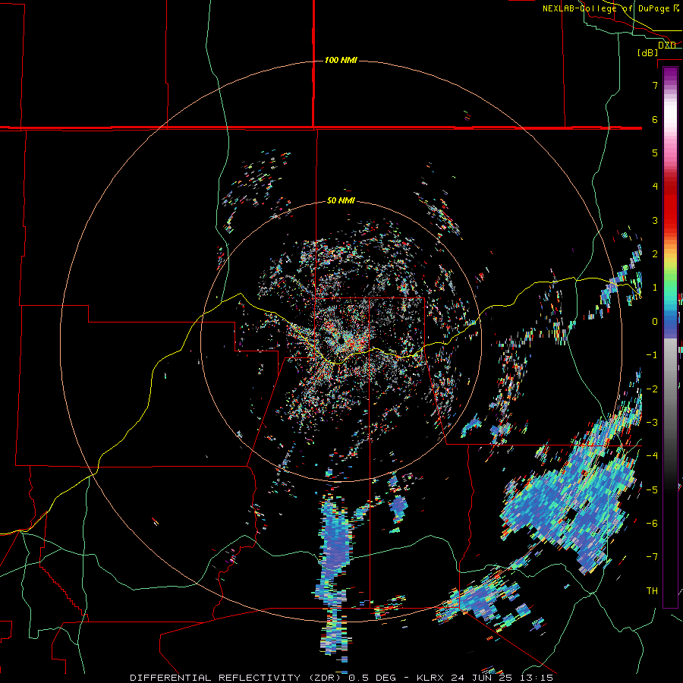Click the '4' tick label on the color scale
This screenshot has height=683, width=683.
point(655,187)
